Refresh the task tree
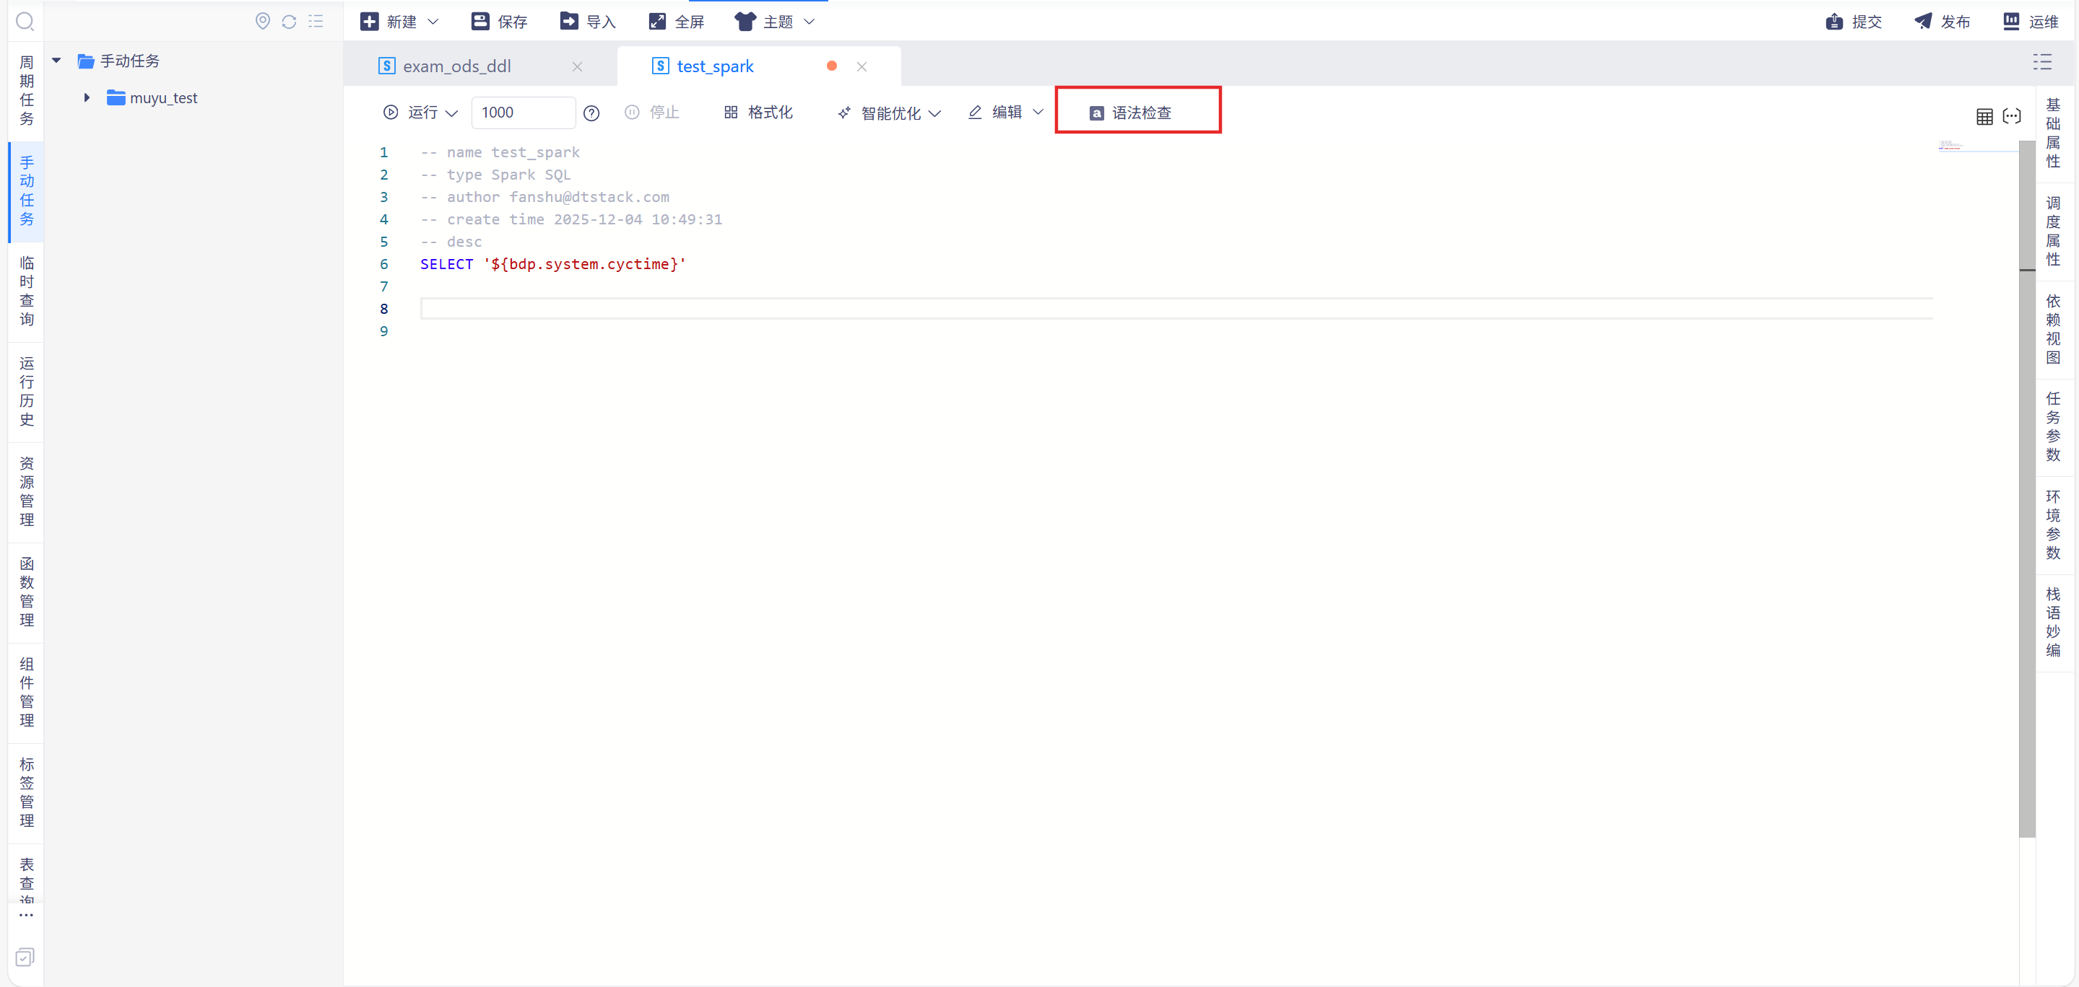Viewport: 2079px width, 987px height. click(289, 21)
